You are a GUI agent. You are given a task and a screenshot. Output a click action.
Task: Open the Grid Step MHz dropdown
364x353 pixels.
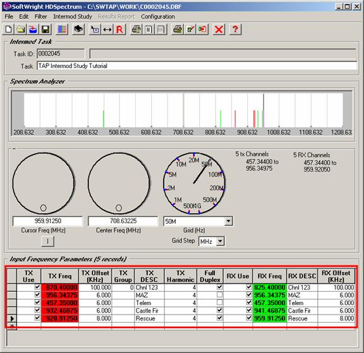[221, 241]
